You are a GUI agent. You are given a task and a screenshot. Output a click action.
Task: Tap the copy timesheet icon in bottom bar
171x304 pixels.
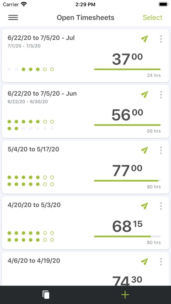[46, 295]
